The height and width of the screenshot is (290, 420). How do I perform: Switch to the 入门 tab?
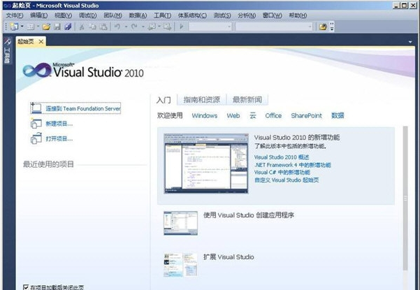pos(164,100)
